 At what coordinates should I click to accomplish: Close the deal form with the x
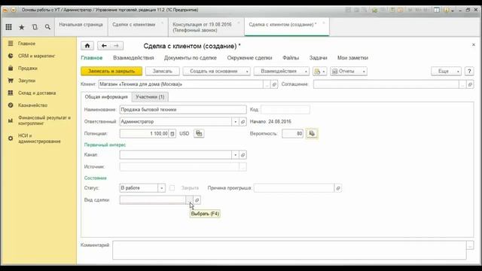point(474,45)
